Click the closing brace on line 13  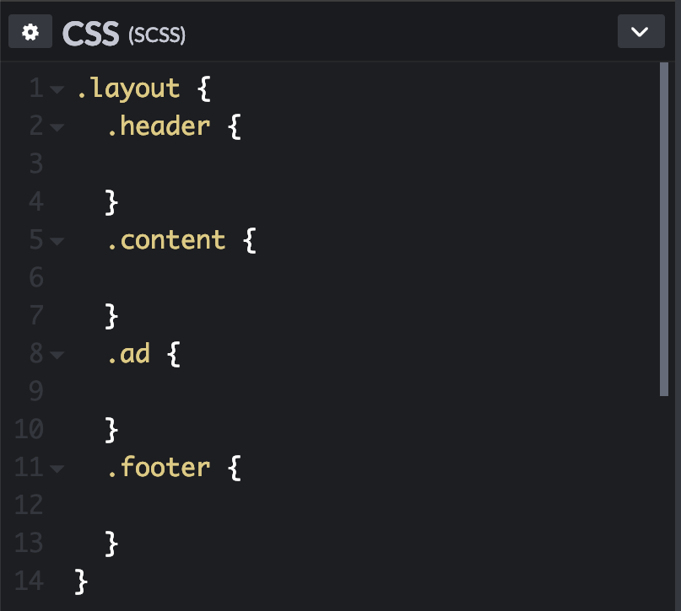(110, 543)
